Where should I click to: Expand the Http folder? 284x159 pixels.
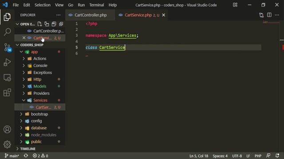click(x=24, y=79)
